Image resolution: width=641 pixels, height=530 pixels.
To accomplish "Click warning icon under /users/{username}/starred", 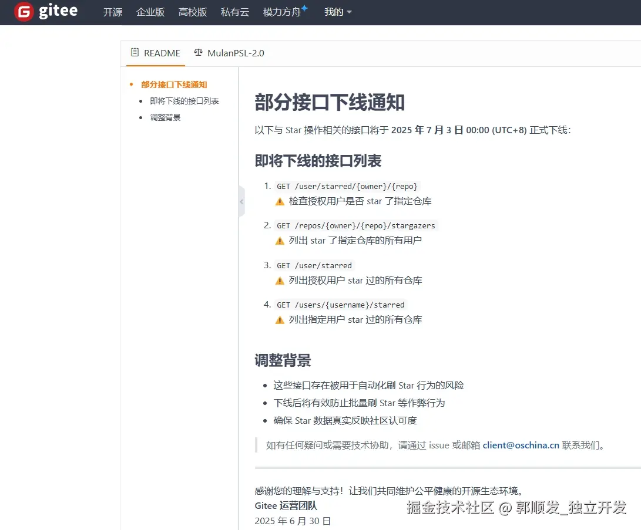I will pyautogui.click(x=280, y=320).
